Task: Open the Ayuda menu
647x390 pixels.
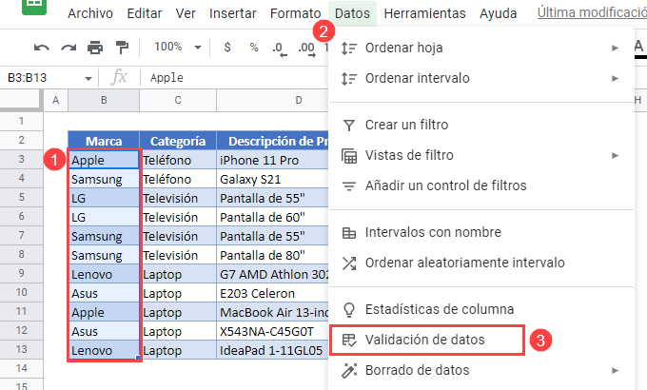Action: (x=498, y=13)
